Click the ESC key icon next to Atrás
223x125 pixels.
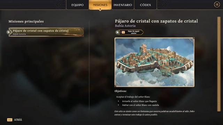[x=10, y=120]
